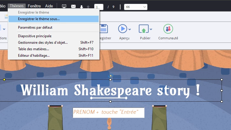Expand the Publier dropdown arrow
231x130 pixels.
tap(151, 29)
